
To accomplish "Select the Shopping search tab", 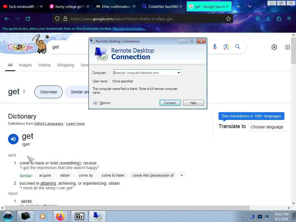I will [66, 65].
